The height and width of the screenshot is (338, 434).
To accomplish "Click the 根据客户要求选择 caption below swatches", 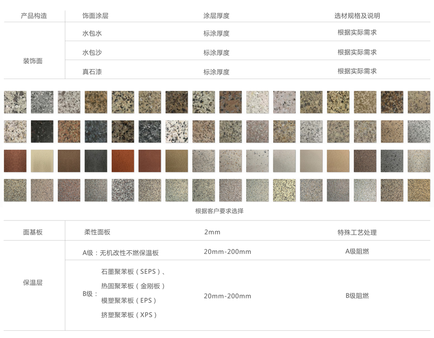I will (x=219, y=211).
